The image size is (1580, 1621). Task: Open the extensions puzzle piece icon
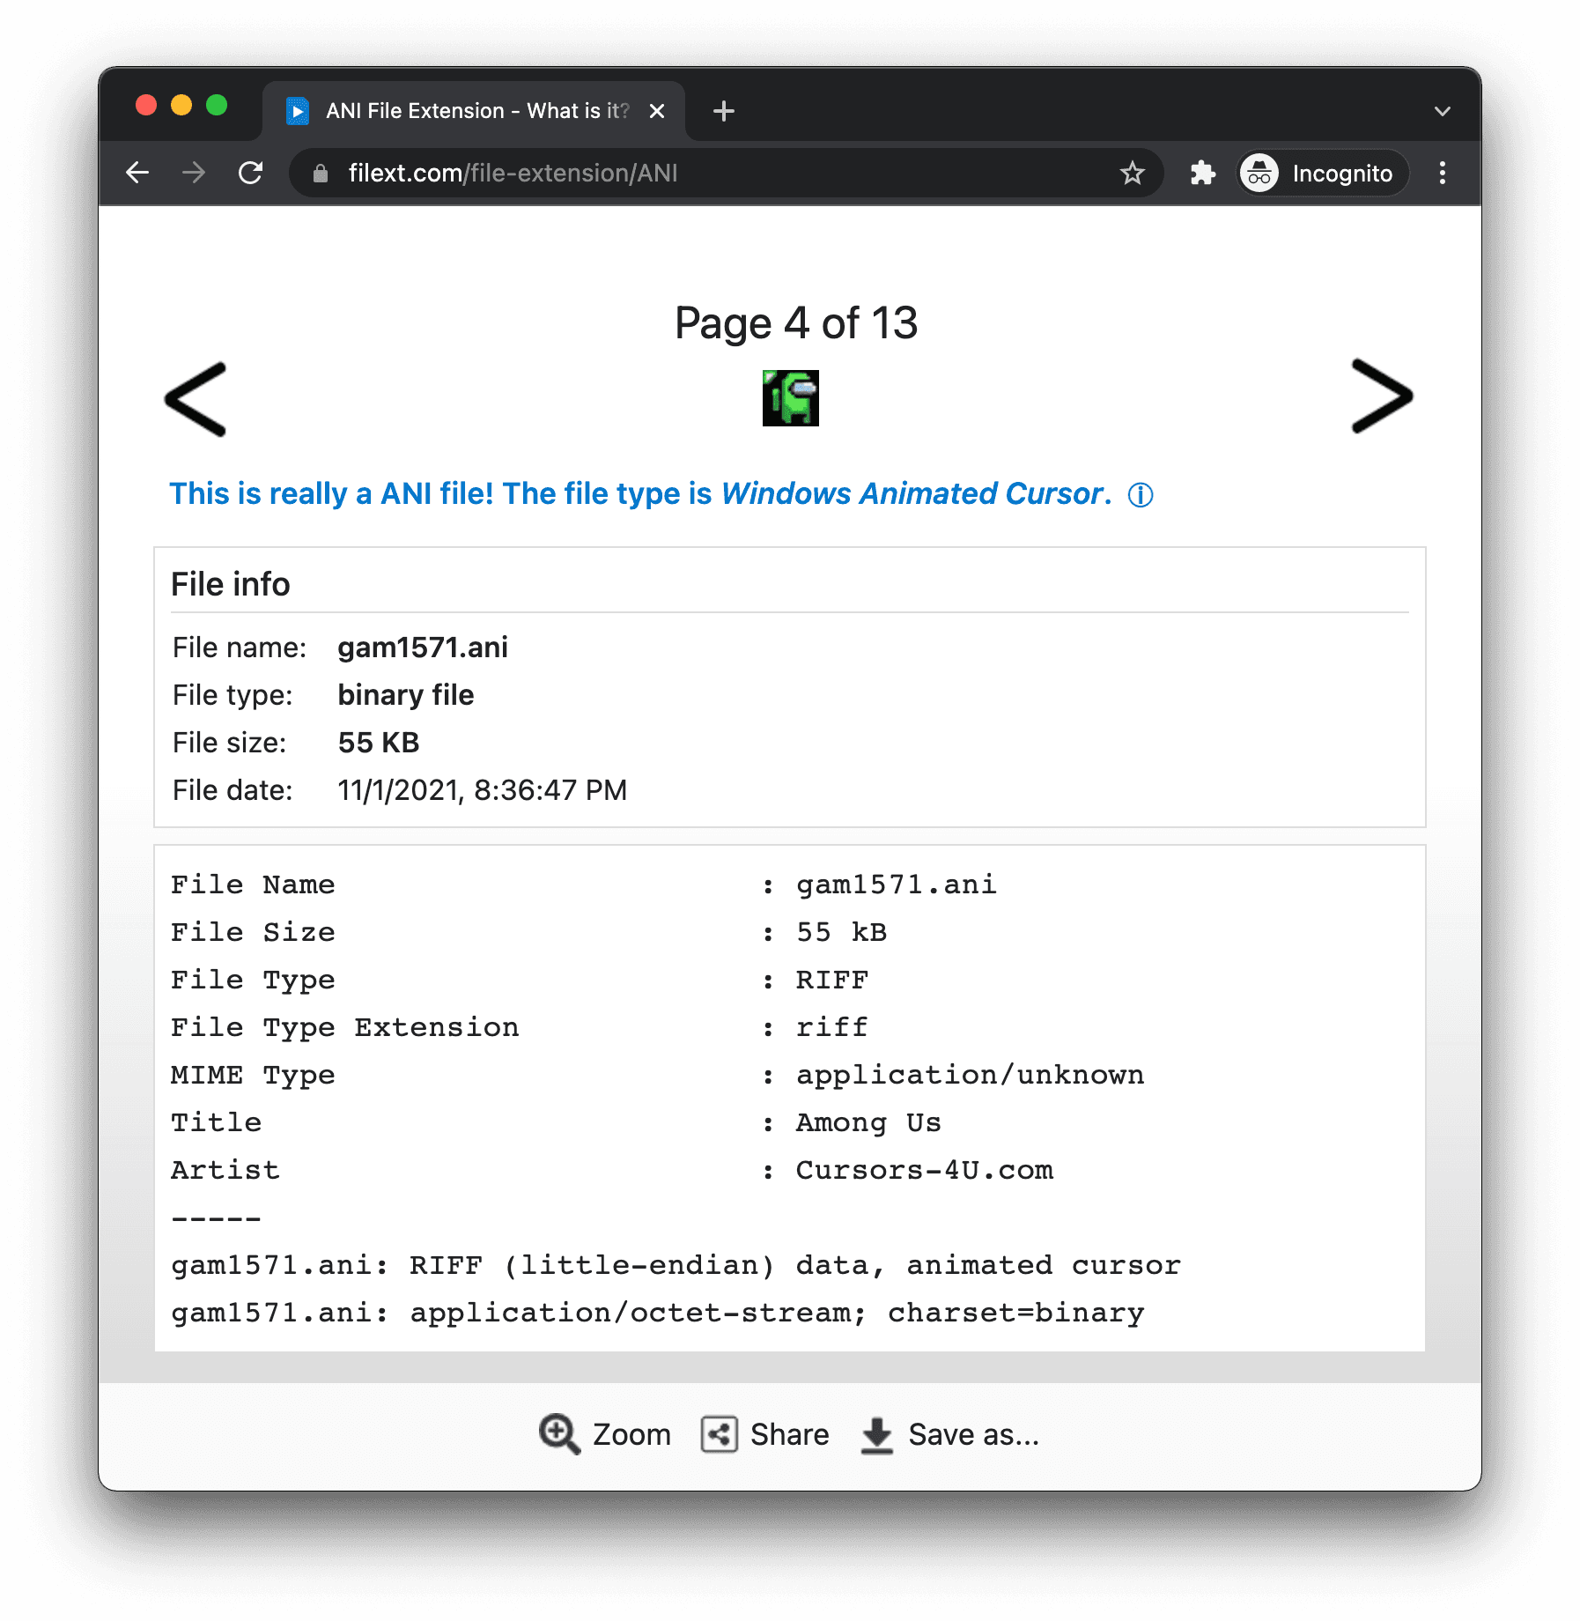tap(1201, 173)
